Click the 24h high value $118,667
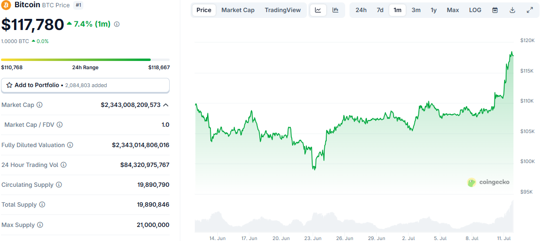Screen dimensions: 540x241 click(x=159, y=67)
